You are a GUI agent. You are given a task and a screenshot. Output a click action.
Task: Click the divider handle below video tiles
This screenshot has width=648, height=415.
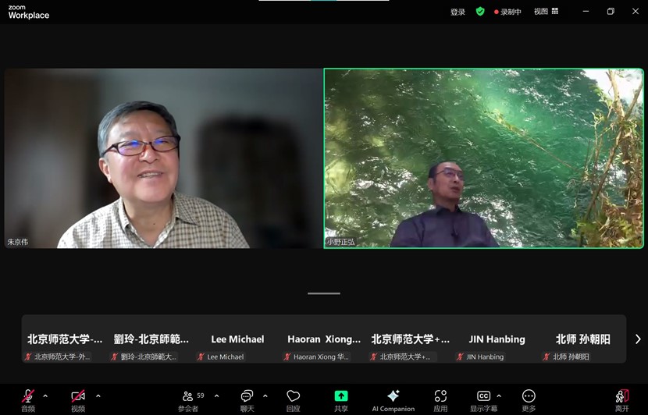coord(324,293)
